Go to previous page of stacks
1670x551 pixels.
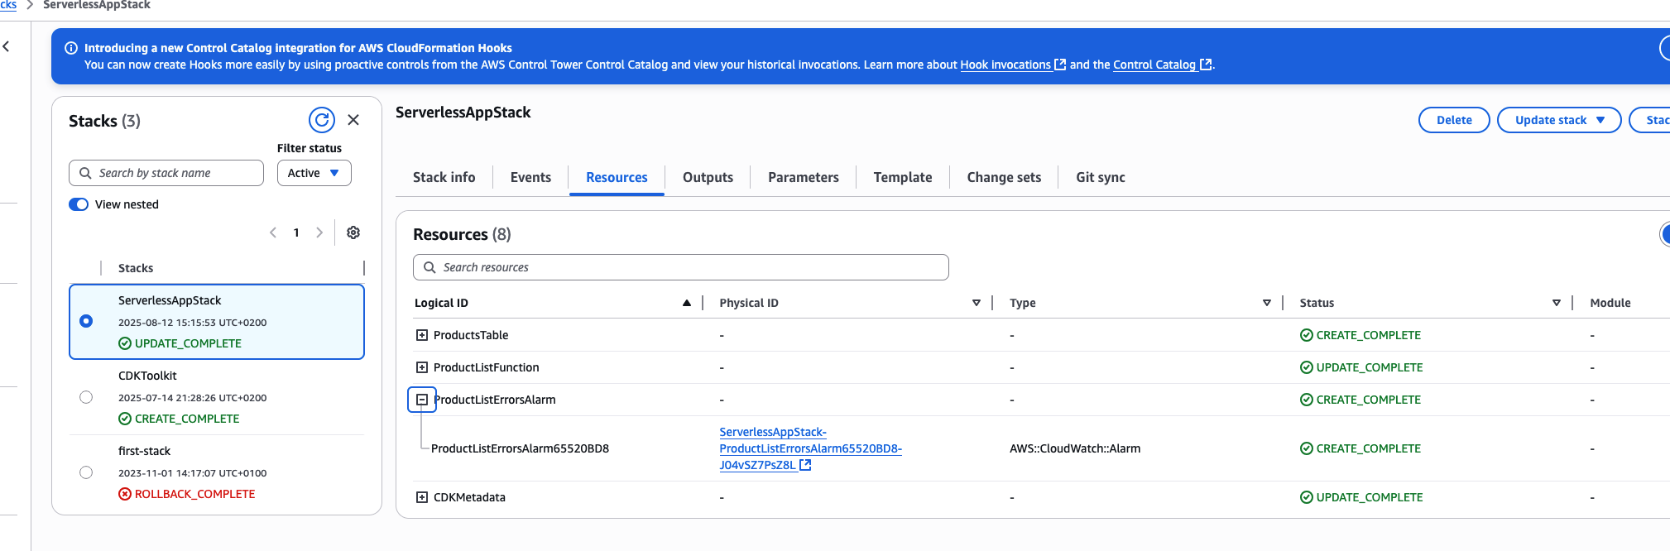pyautogui.click(x=273, y=232)
